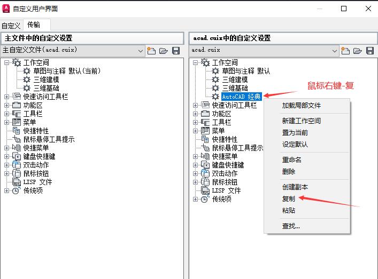Click save icon in left pane
Screen dimensions: 378x279
(x=176, y=51)
